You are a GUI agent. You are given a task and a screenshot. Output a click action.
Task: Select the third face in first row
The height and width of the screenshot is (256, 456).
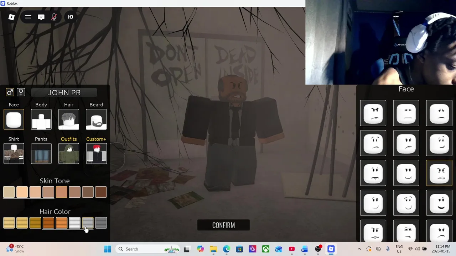pyautogui.click(x=439, y=113)
